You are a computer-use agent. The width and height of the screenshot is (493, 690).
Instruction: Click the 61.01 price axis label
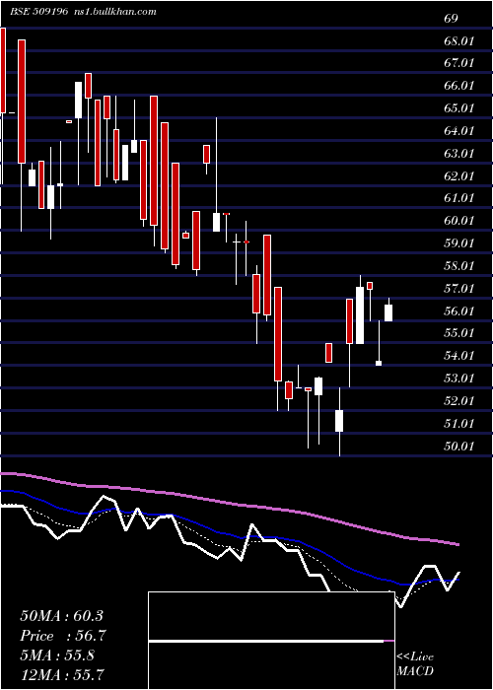[459, 198]
